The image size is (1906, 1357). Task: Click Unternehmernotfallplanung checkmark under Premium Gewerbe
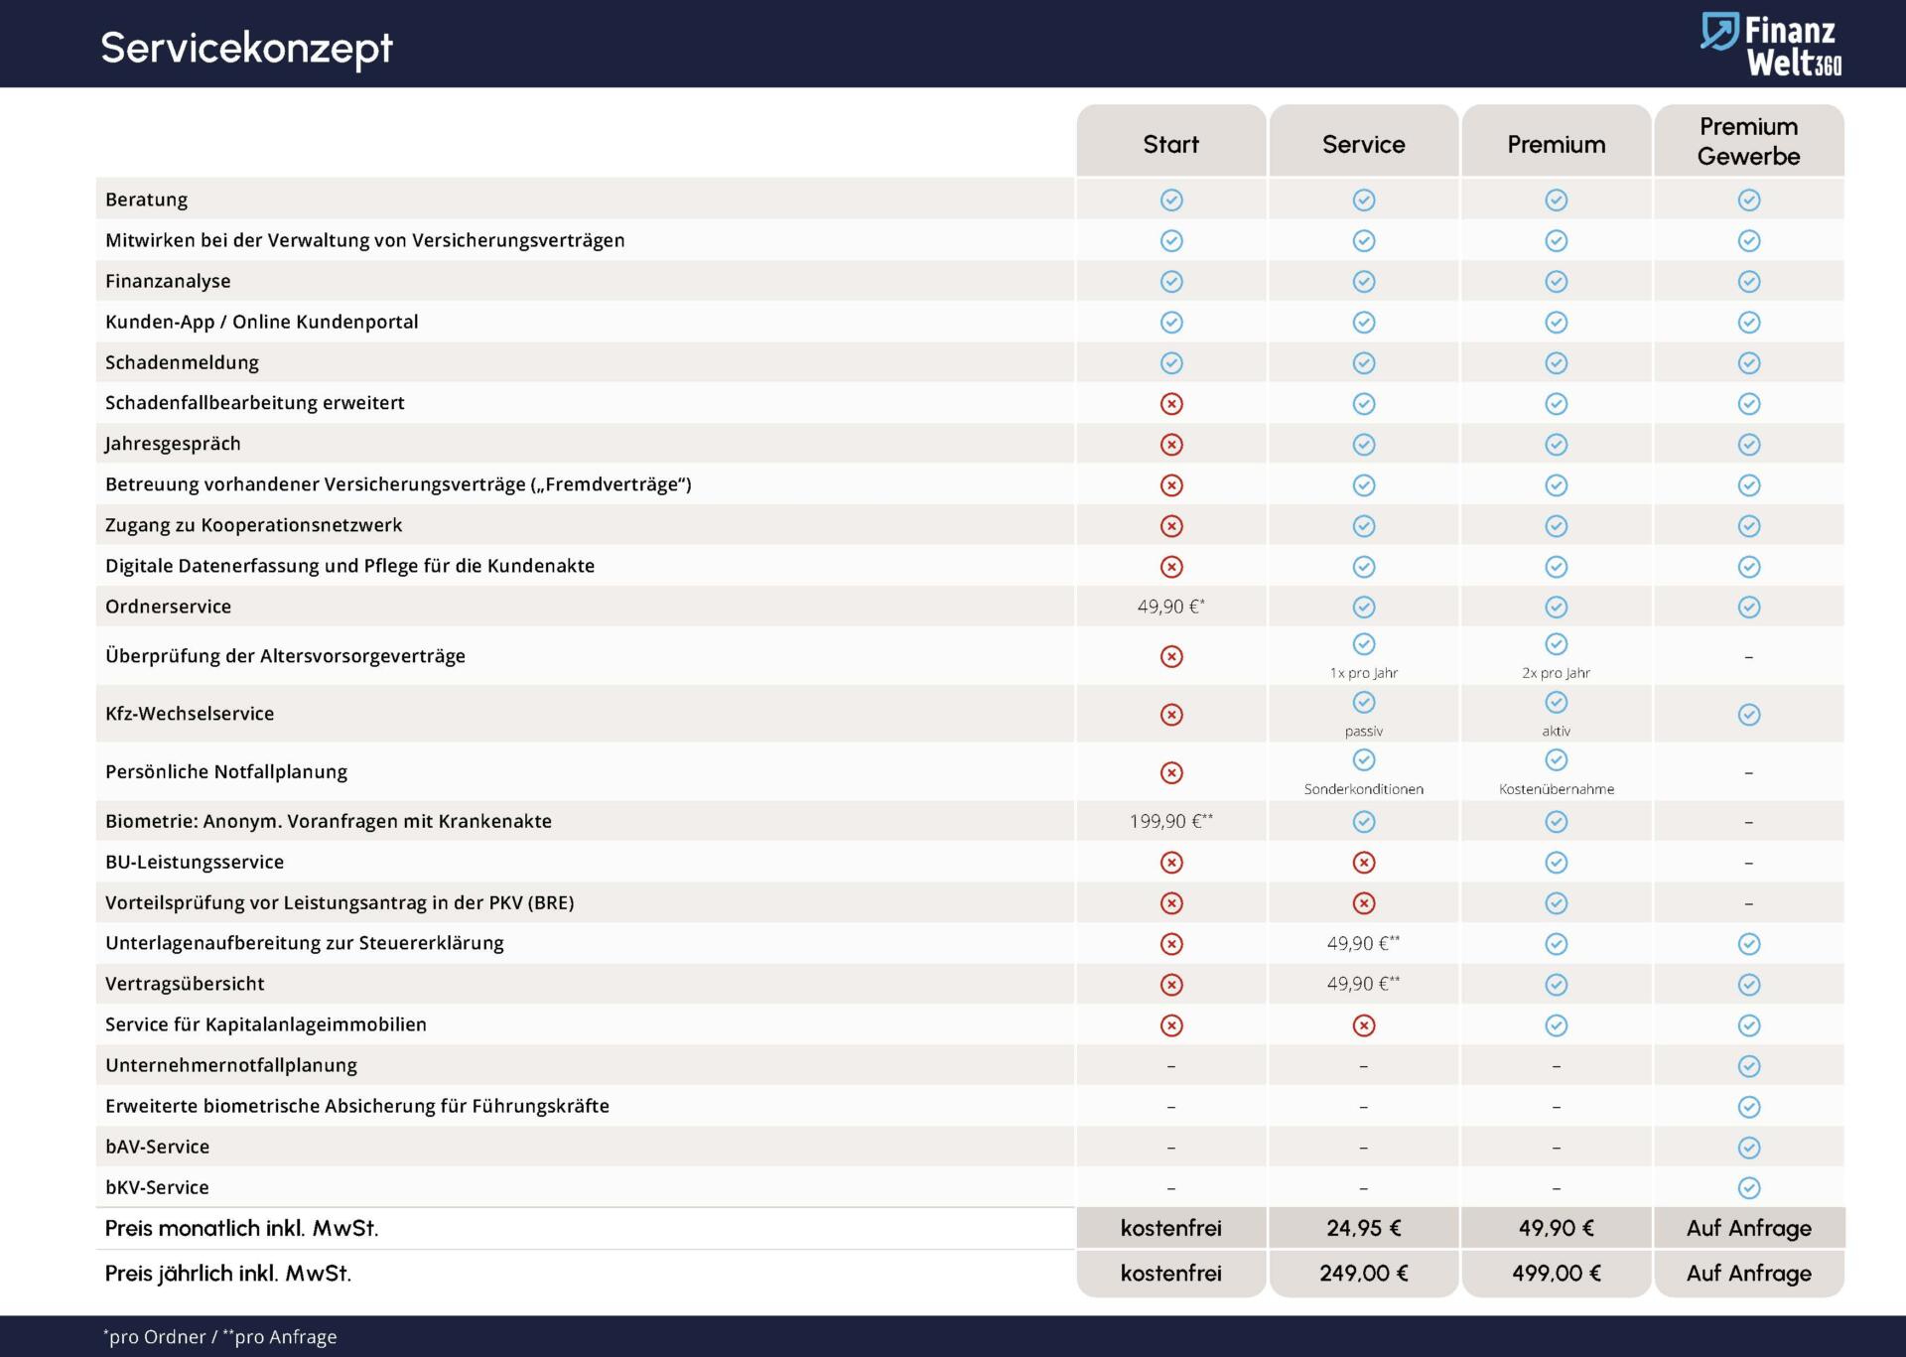pyautogui.click(x=1749, y=1066)
